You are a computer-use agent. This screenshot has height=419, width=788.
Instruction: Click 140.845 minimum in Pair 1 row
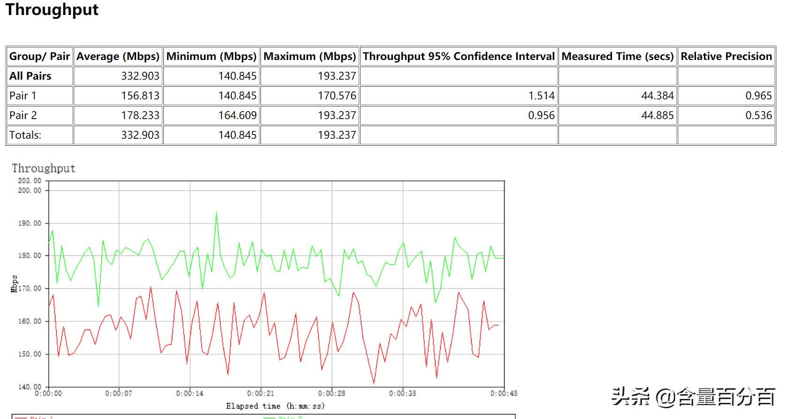pos(237,96)
